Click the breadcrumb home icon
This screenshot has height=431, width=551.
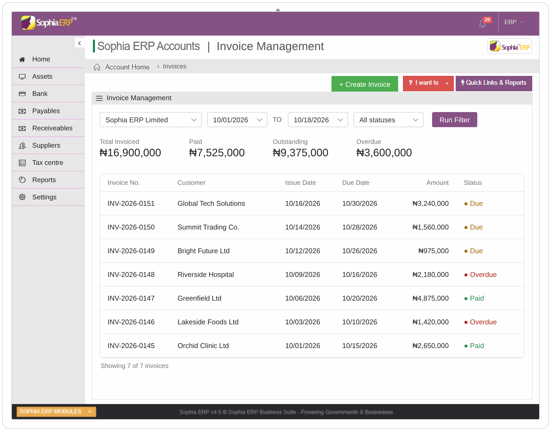pos(97,67)
